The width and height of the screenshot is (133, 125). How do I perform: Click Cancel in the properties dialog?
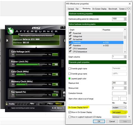[112, 121]
